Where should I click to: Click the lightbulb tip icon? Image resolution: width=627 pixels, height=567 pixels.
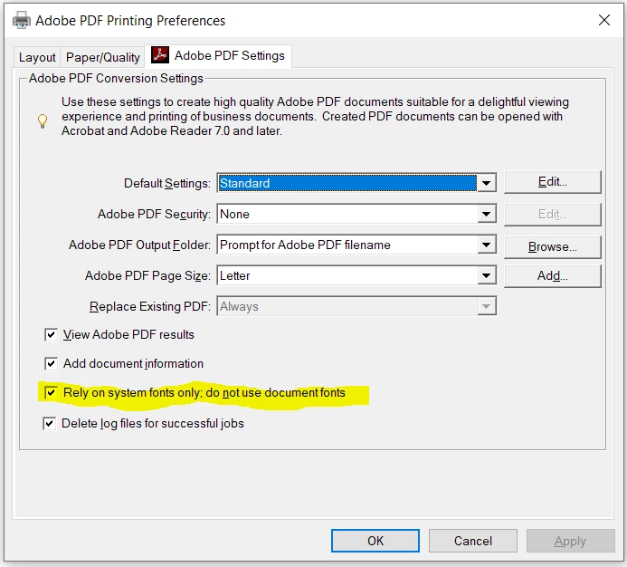point(43,121)
